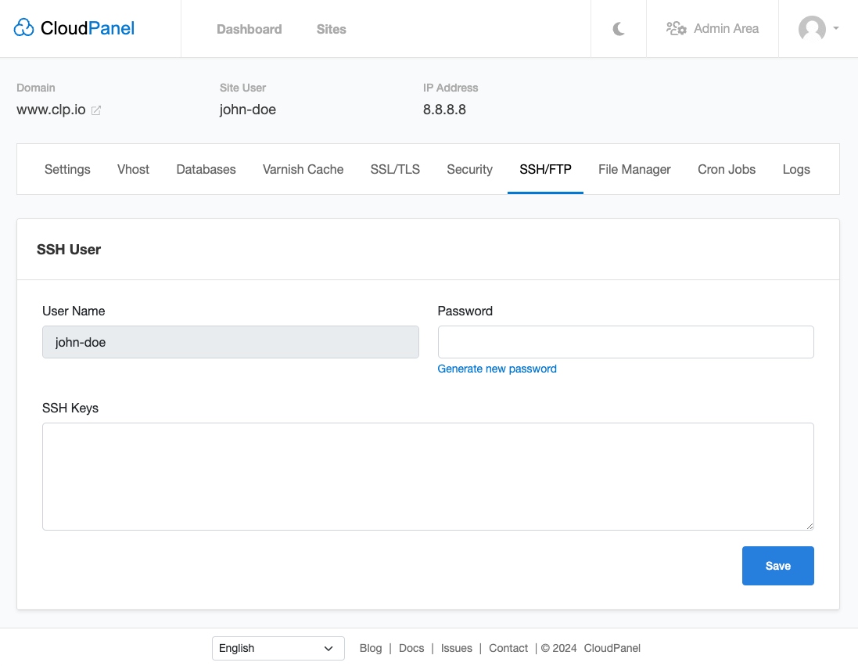This screenshot has height=666, width=858.
Task: Toggle dark mode with the moon icon
Action: (618, 28)
